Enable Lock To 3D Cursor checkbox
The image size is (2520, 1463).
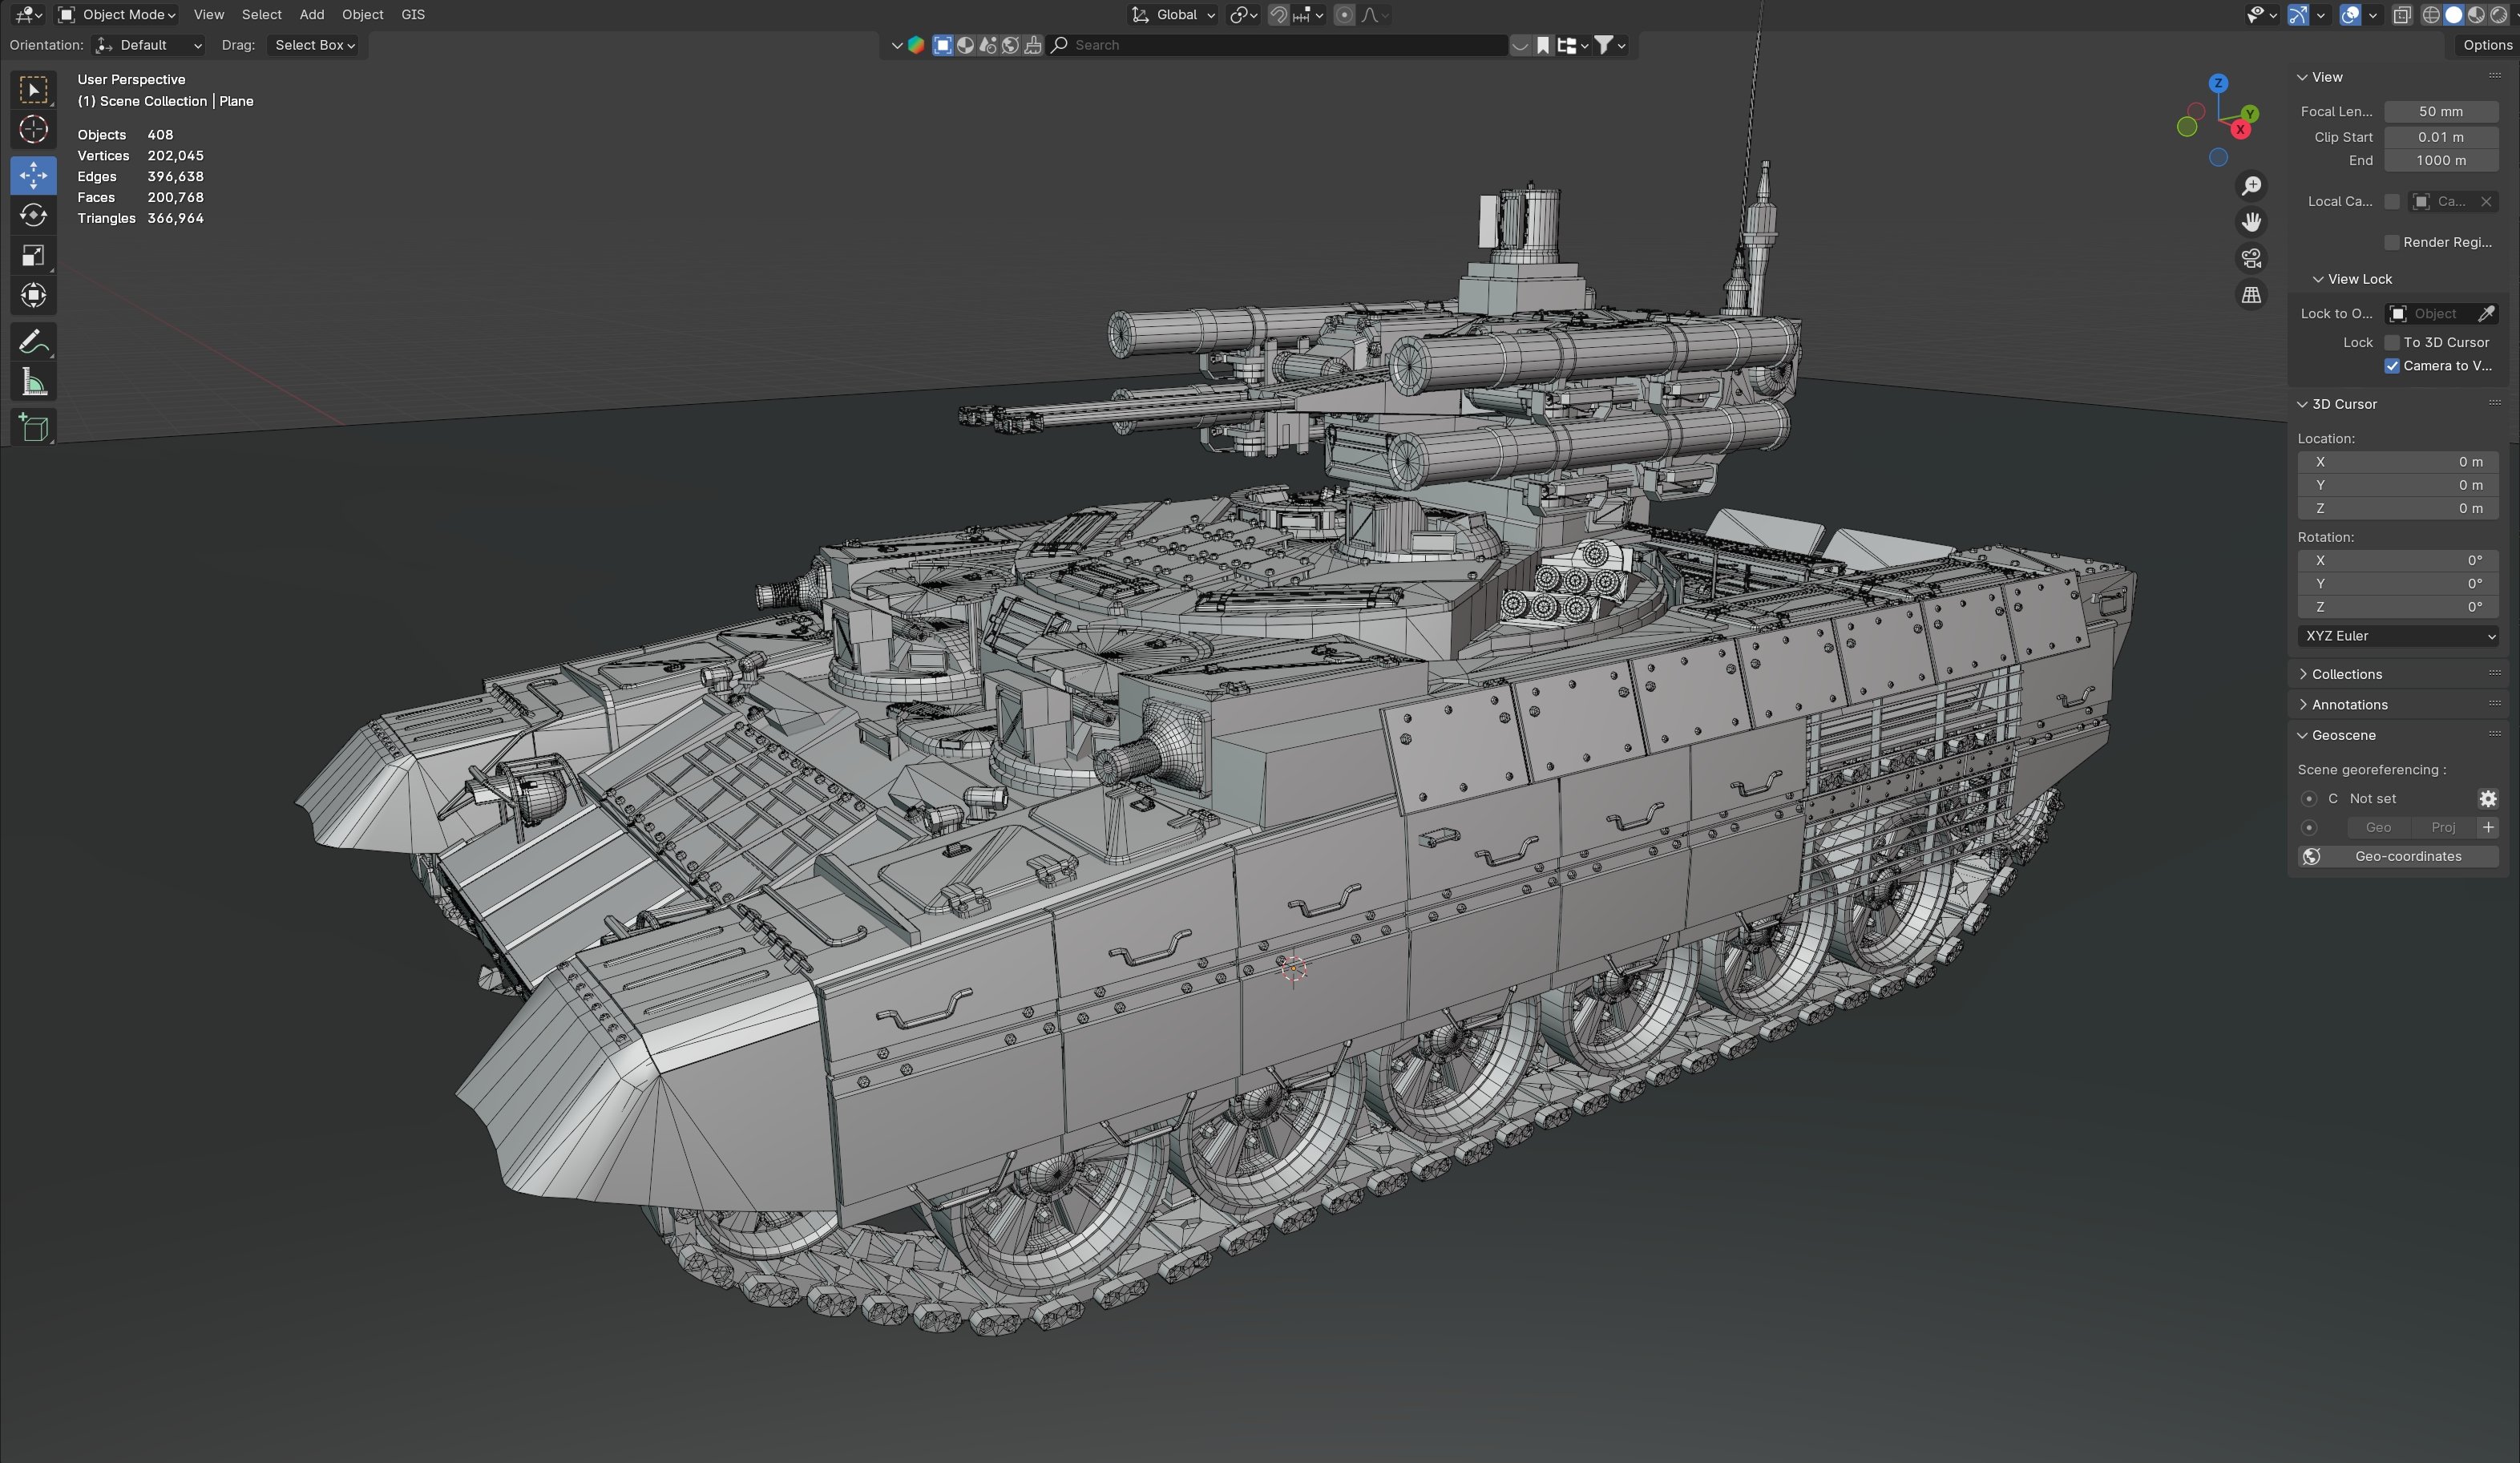tap(2392, 343)
